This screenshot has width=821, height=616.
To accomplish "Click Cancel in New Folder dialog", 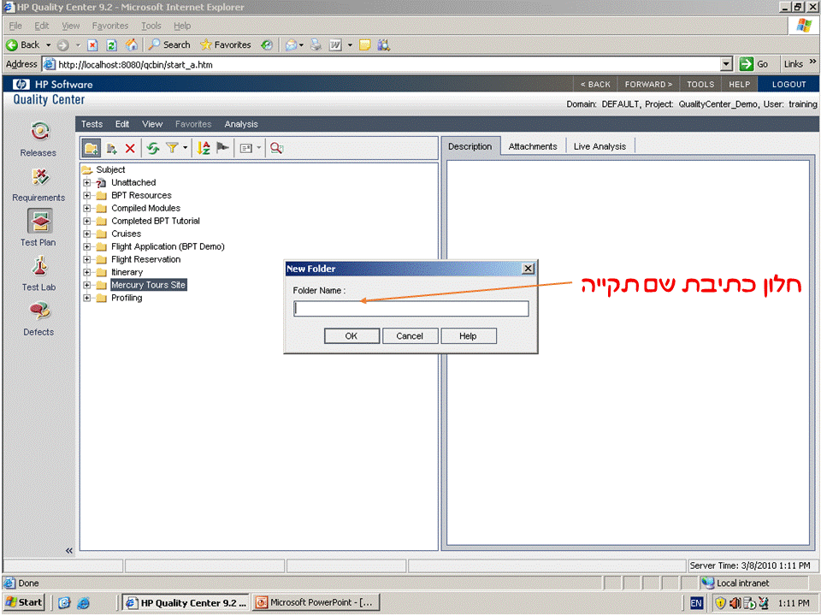I will [x=410, y=336].
